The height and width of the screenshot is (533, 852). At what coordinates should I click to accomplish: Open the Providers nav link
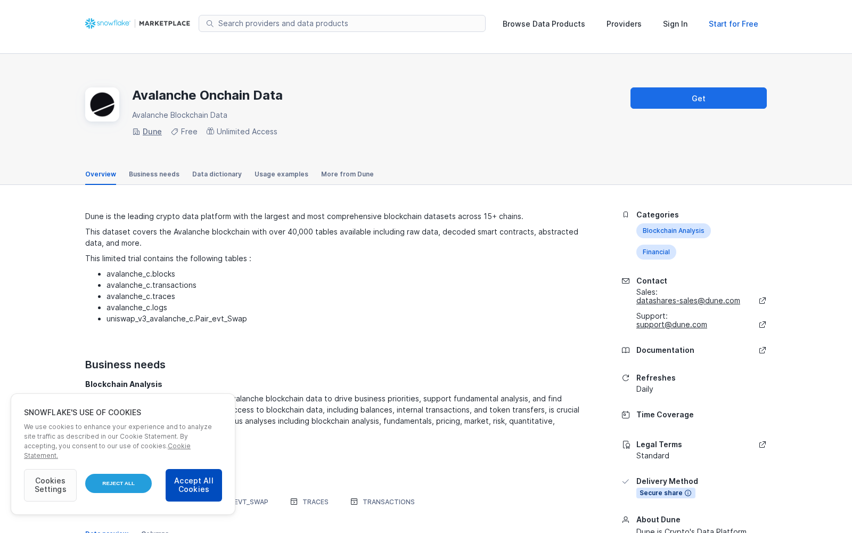[624, 24]
